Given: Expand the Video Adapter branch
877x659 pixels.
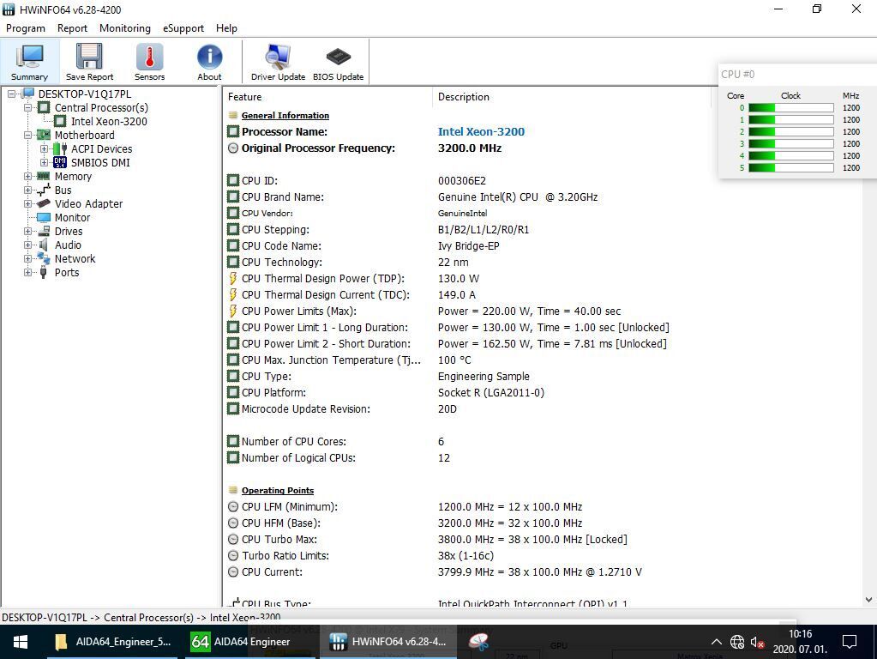Looking at the screenshot, I should point(27,204).
